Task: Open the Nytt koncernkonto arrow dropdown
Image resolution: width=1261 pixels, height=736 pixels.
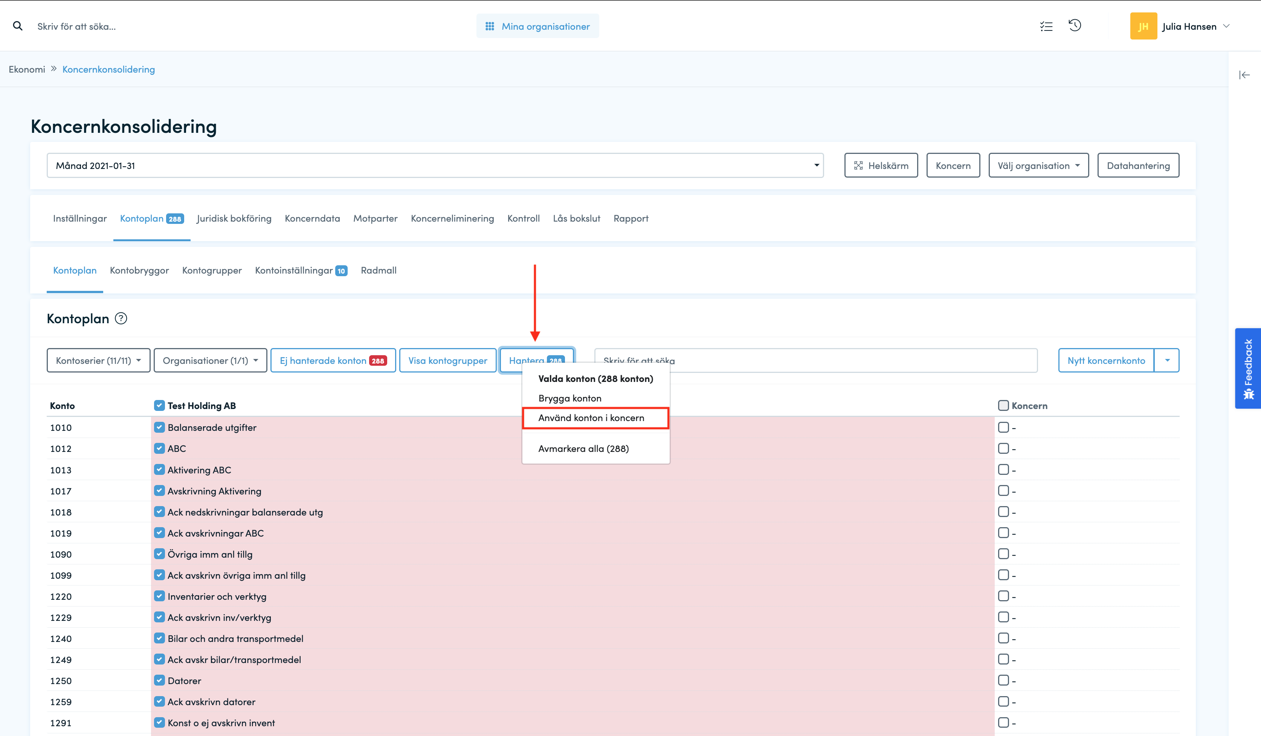Action: [1167, 360]
